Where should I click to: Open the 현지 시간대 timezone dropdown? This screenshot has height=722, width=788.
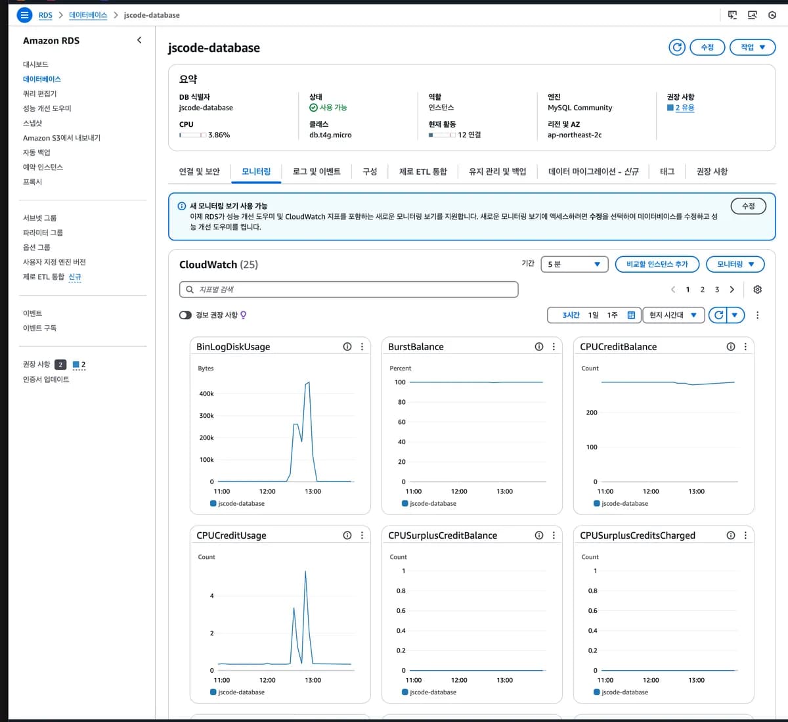673,315
